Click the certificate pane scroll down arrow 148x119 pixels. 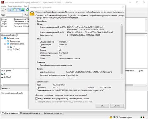(121, 77)
